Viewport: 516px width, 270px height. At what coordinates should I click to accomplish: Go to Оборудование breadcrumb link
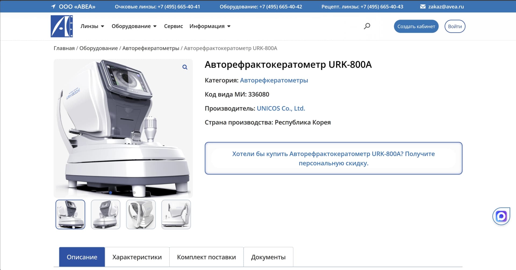click(x=99, y=48)
